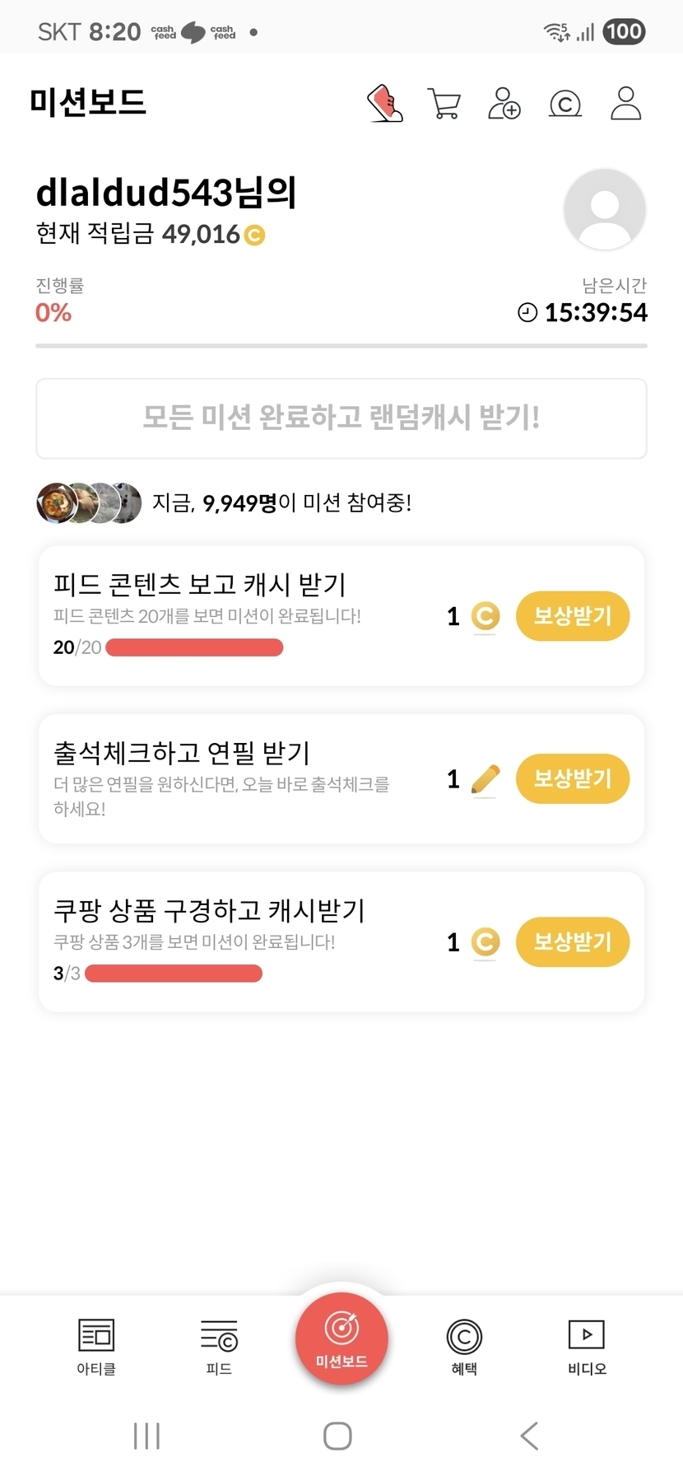Screen dimensions: 683x1481
Task: Open the 혜택 benefits tab
Action: pyautogui.click(x=464, y=1346)
